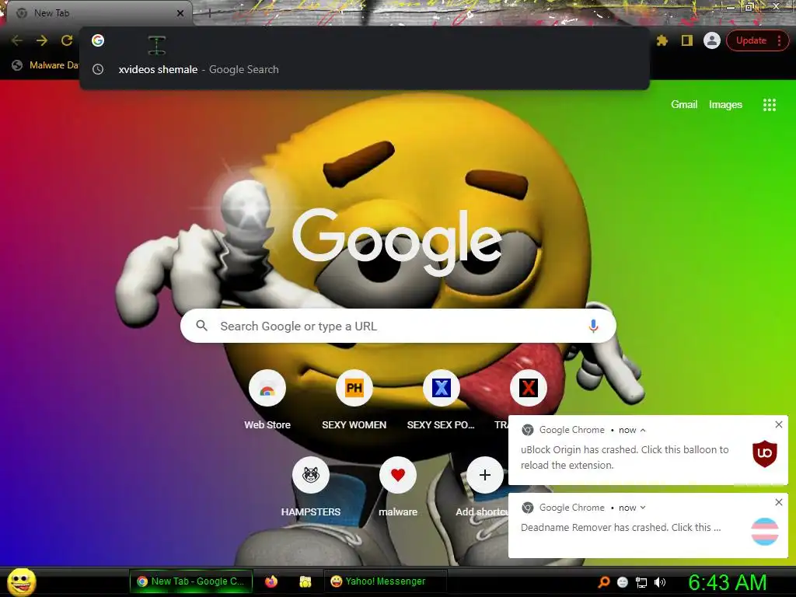Click uBlock Origin crashed notification to reload
Viewport: 796px width, 597px height.
(648, 450)
